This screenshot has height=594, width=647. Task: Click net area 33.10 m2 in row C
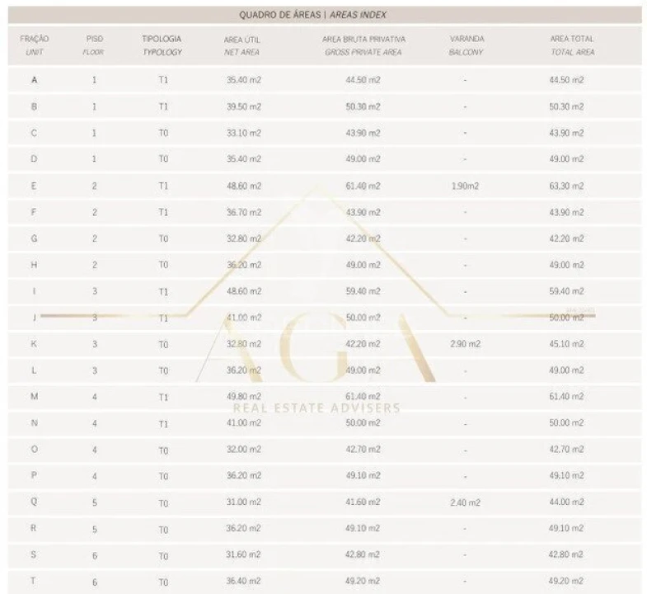pos(244,133)
